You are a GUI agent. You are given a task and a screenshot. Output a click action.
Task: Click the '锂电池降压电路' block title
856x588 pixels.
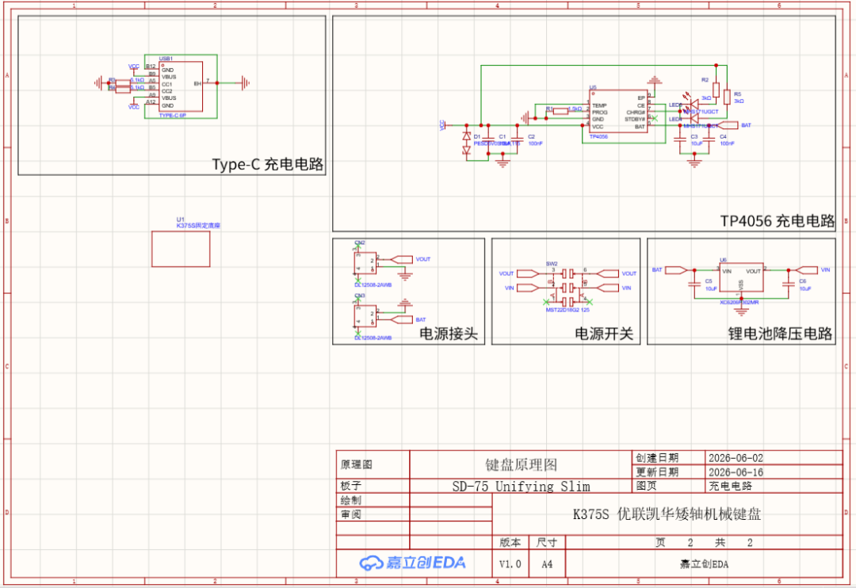pyautogui.click(x=780, y=334)
